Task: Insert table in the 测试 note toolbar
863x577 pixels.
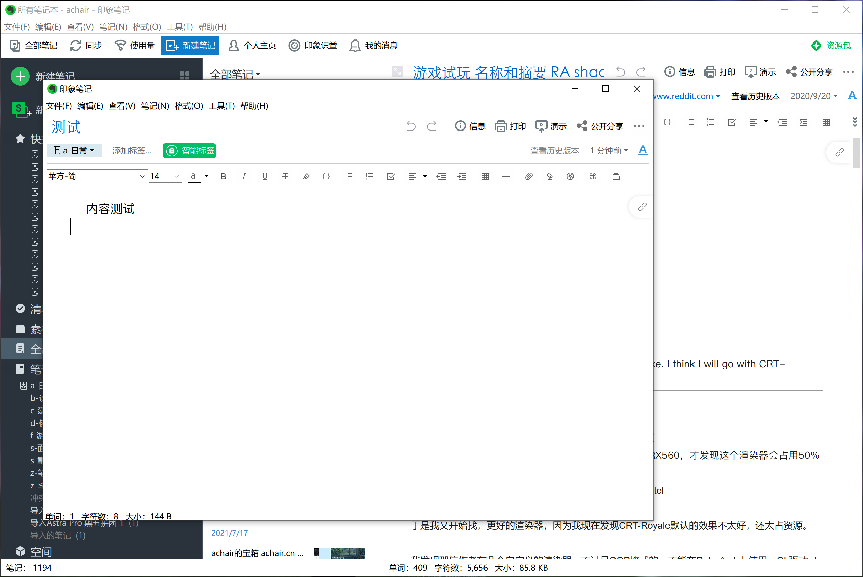Action: coord(485,177)
